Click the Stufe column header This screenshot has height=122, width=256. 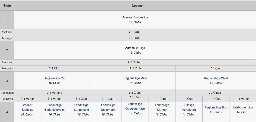(x=7, y=6)
